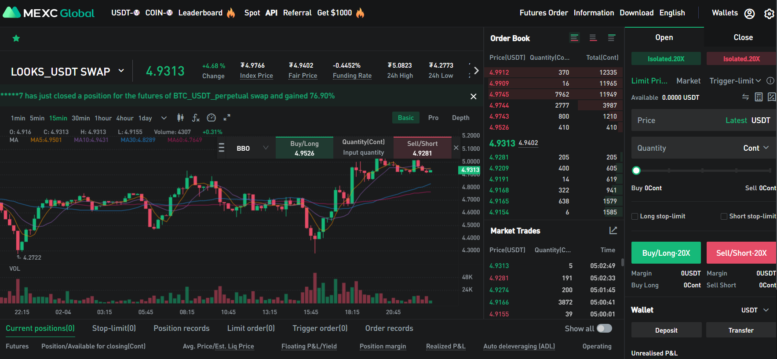Switch chart to Pro mode
The height and width of the screenshot is (359, 777).
(433, 118)
